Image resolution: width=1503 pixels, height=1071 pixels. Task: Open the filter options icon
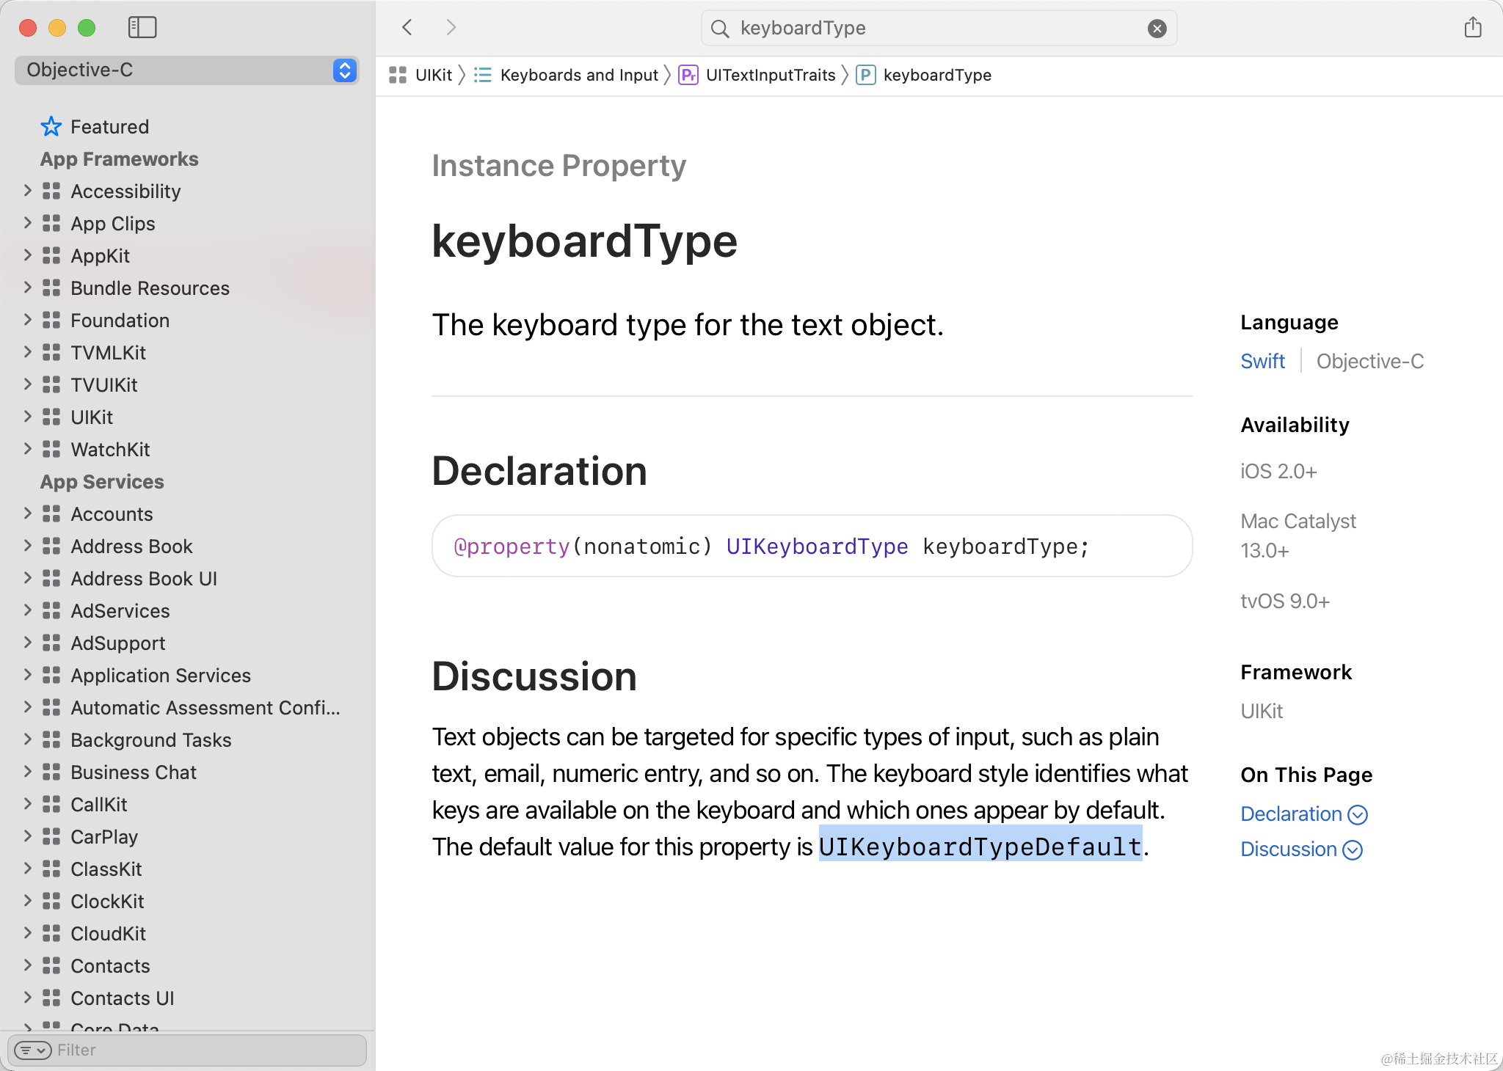click(32, 1050)
